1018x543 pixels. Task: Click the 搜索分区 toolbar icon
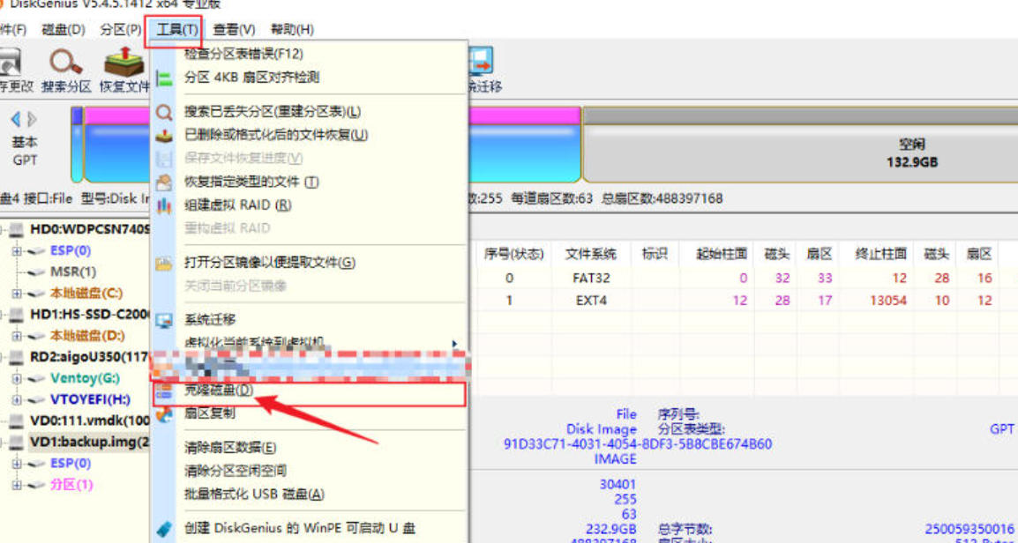tap(65, 63)
